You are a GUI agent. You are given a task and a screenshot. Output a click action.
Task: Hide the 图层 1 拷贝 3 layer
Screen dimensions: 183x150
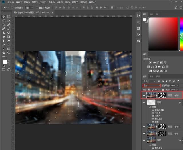pos(144,95)
